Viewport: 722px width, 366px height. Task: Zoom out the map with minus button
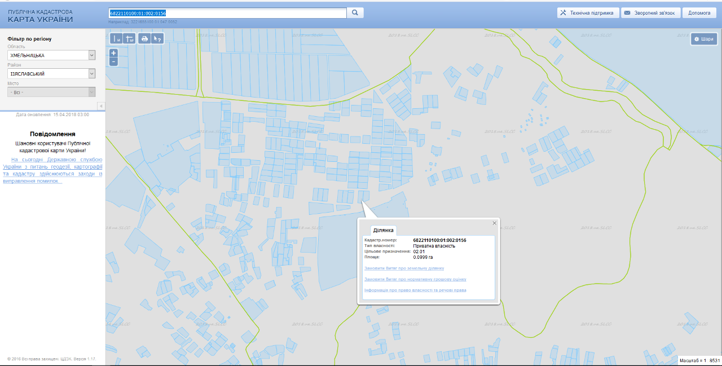click(113, 61)
